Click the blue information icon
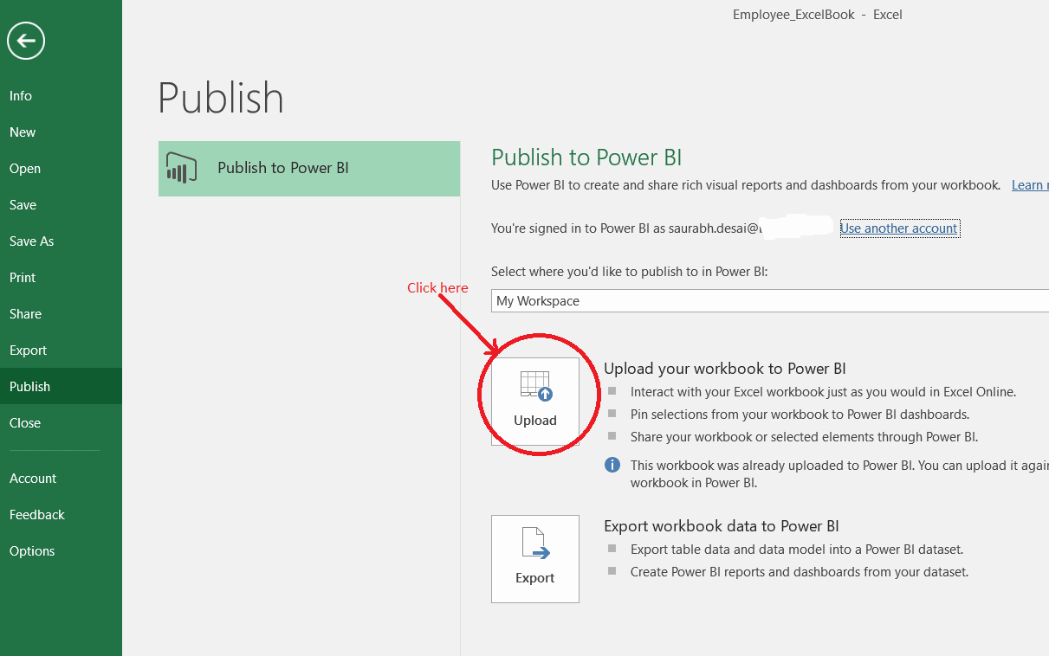 [x=612, y=465]
